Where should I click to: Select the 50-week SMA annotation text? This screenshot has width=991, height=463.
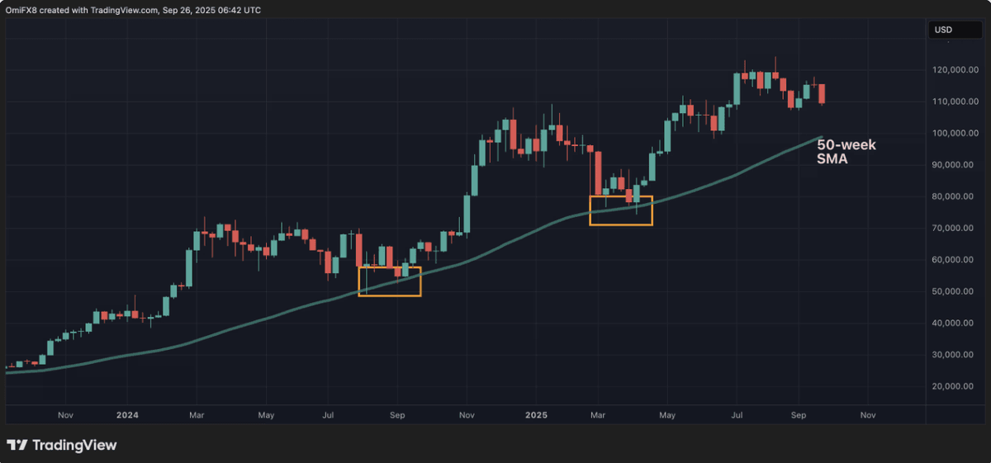pyautogui.click(x=846, y=152)
